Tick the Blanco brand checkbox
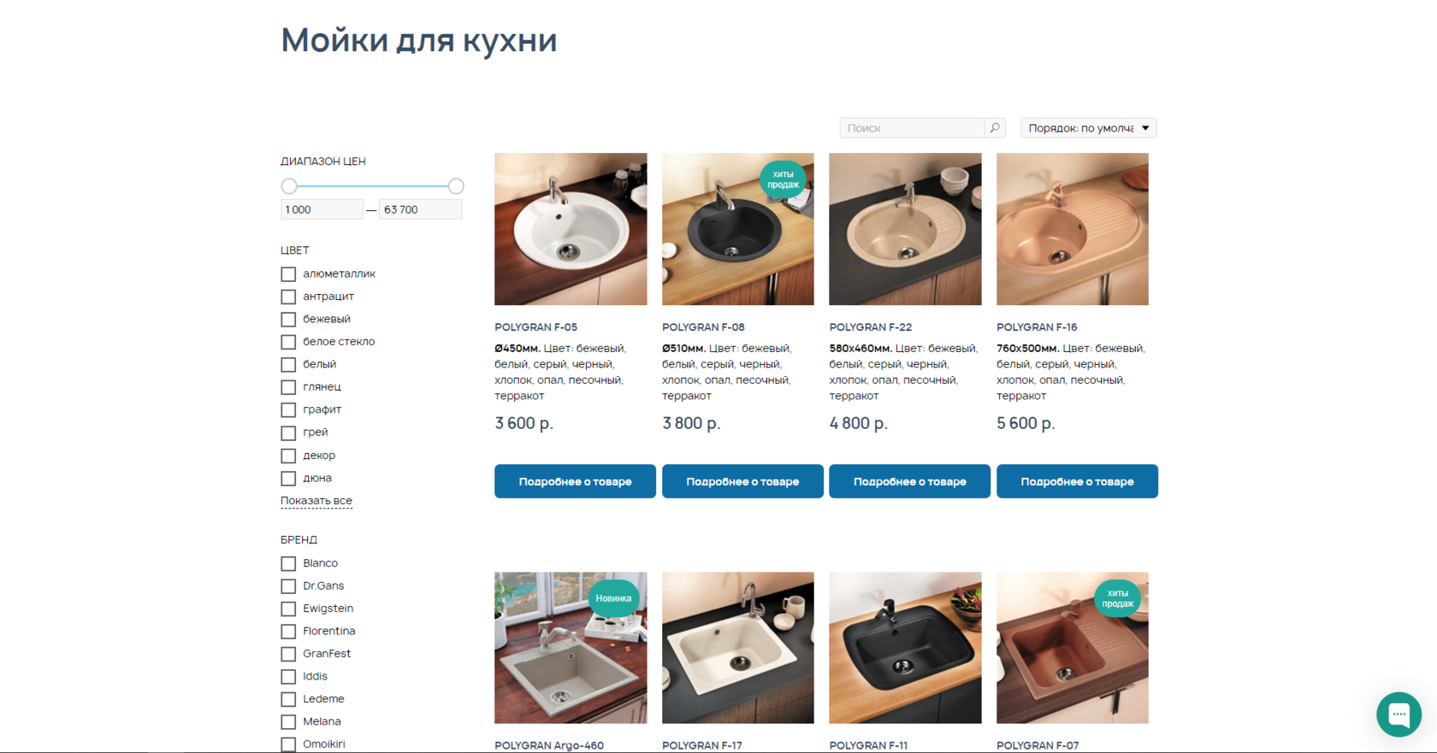The width and height of the screenshot is (1437, 753). [x=288, y=564]
